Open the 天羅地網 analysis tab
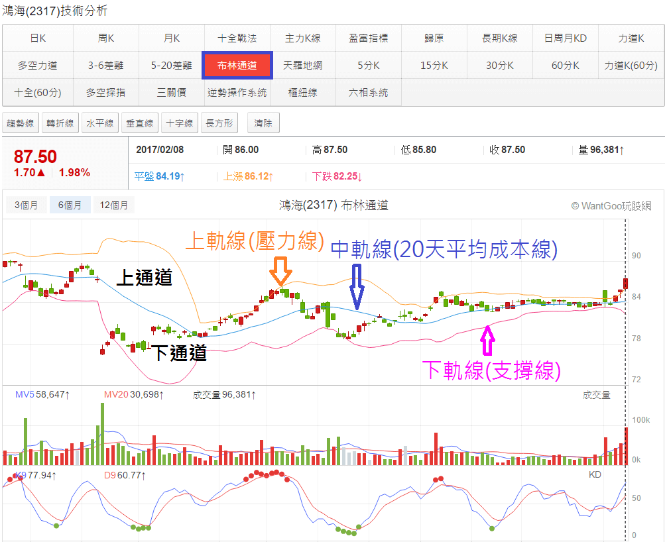 tap(302, 66)
